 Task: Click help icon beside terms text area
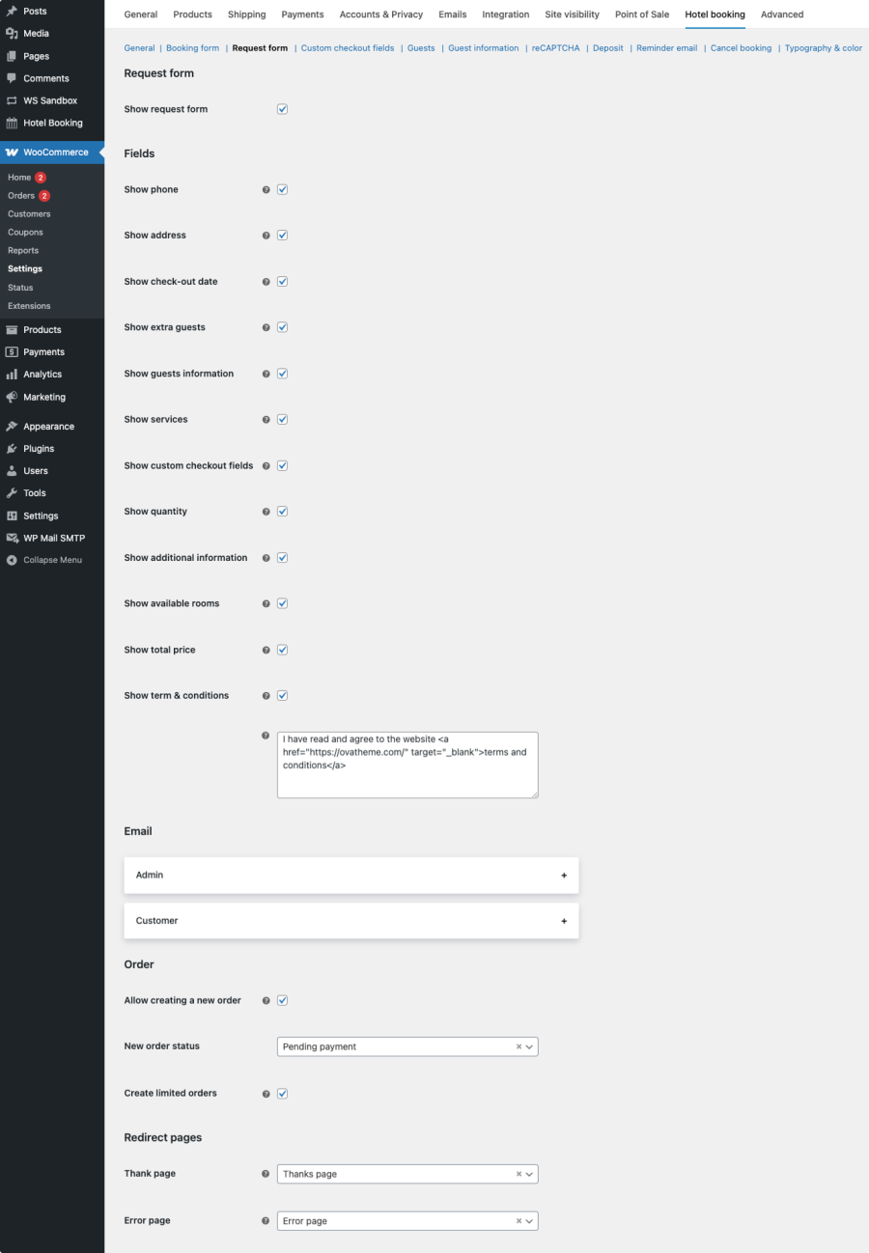pyautogui.click(x=266, y=736)
